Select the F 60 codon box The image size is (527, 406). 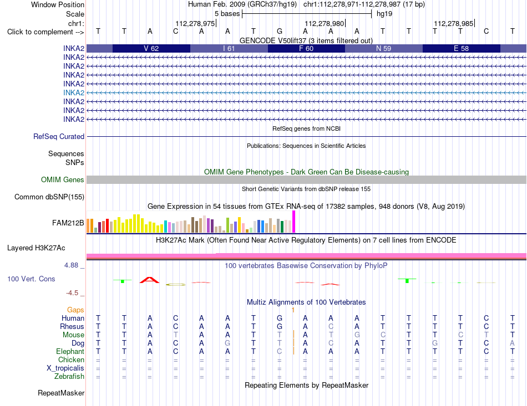tap(307, 48)
